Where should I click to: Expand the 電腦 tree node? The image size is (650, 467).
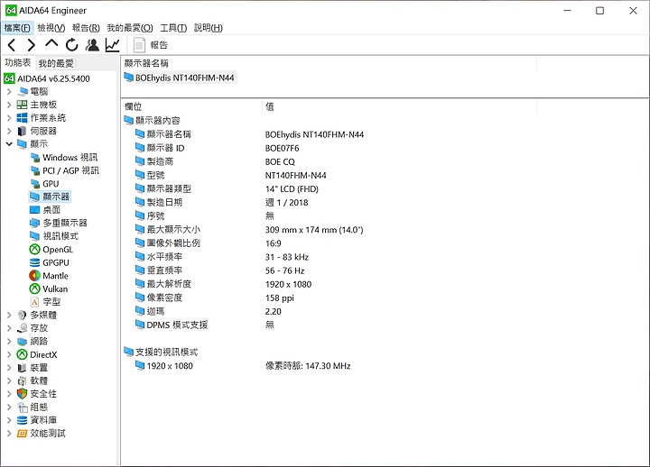tap(9, 91)
